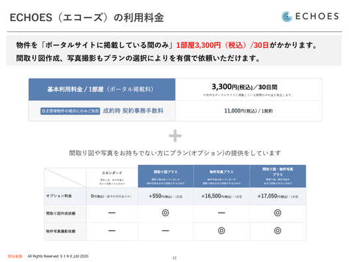The height and width of the screenshot is (262, 349).
Task: Click the sentence 間取り図や写真をお持ちでない方にプラン(オプション)の提供をしています
Action: click(x=175, y=153)
